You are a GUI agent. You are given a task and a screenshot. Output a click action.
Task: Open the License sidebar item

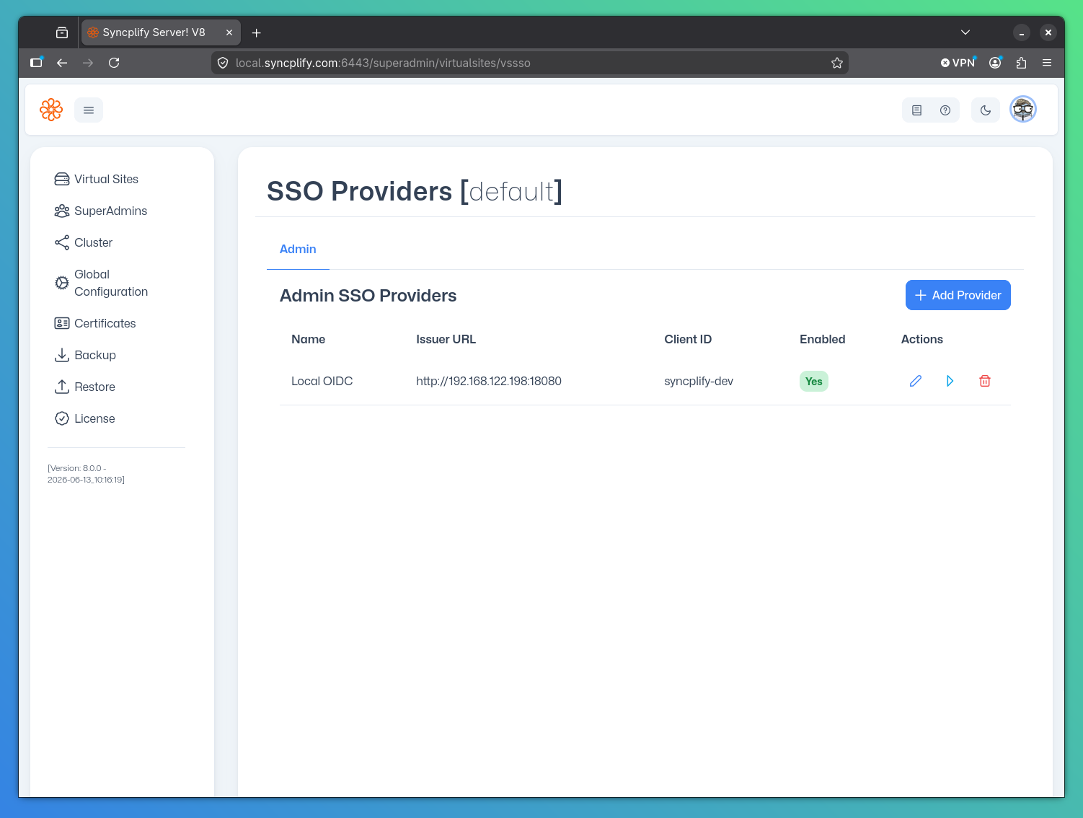(94, 418)
